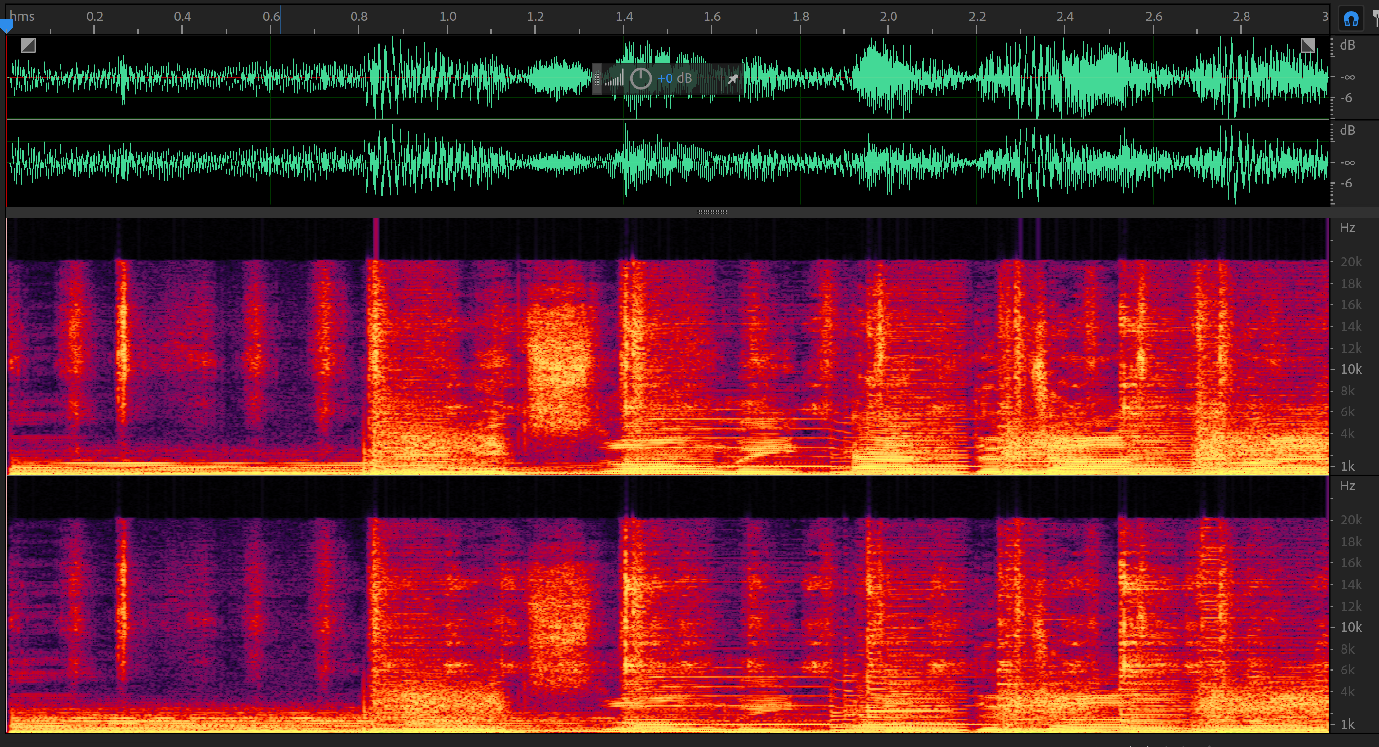Click the 10k mark on the lower frequency scale
Image resolution: width=1379 pixels, height=747 pixels.
pos(1351,627)
